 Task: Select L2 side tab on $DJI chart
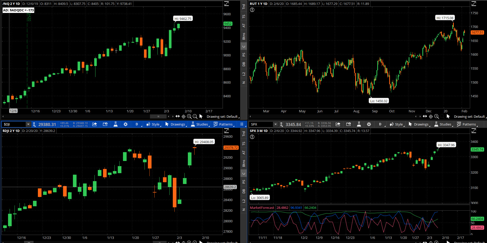pyautogui.click(x=244, y=201)
